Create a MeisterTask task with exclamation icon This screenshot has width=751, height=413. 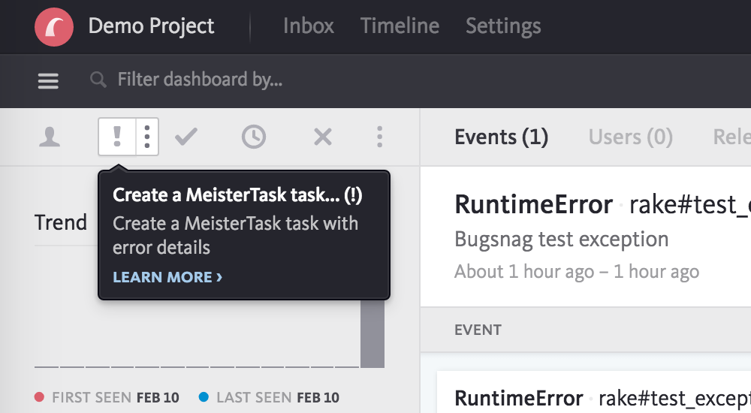(x=117, y=137)
